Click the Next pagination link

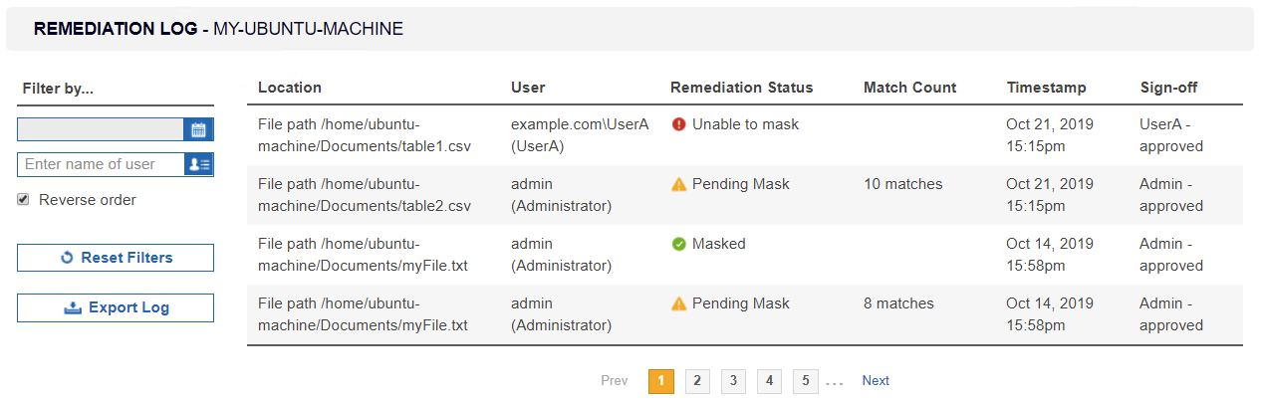[876, 381]
